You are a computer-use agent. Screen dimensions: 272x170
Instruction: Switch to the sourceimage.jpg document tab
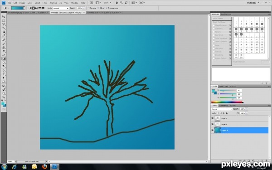[x=28, y=13]
